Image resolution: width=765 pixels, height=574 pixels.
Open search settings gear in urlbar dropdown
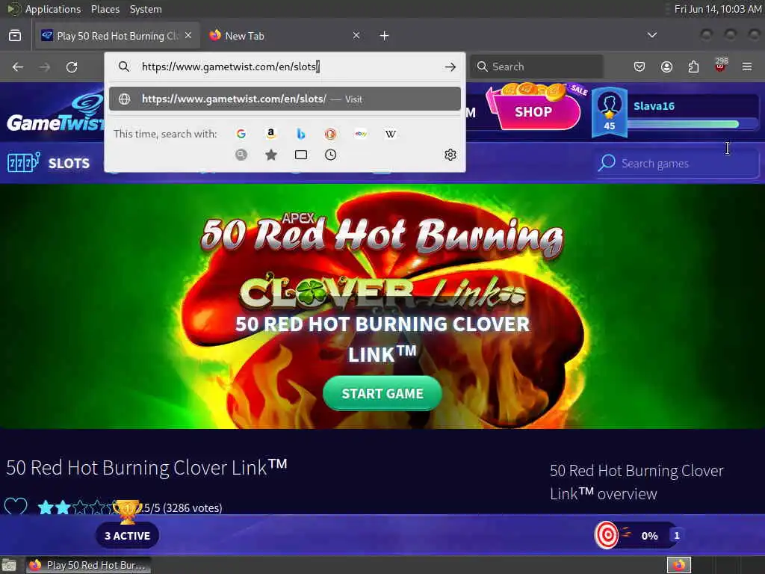[x=450, y=155]
